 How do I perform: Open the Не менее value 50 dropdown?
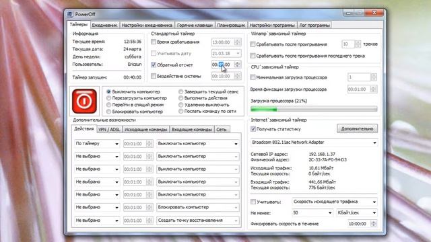(312, 213)
